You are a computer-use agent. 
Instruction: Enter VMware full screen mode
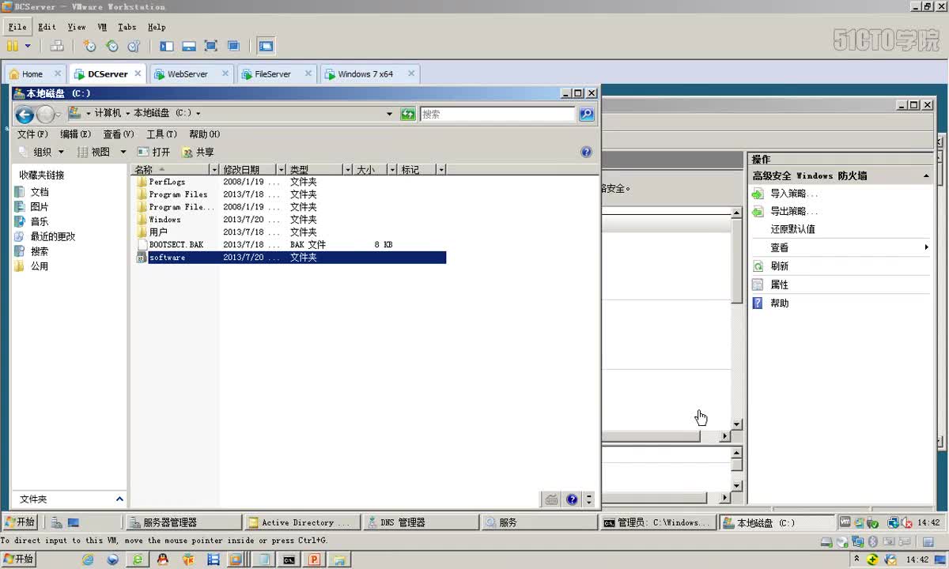tap(211, 46)
